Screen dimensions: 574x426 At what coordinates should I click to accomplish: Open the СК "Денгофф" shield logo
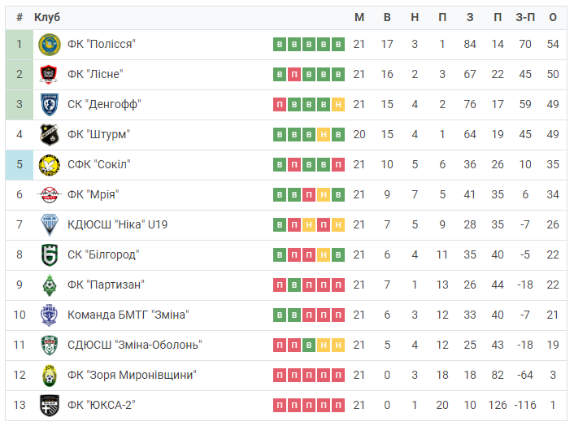pos(50,104)
